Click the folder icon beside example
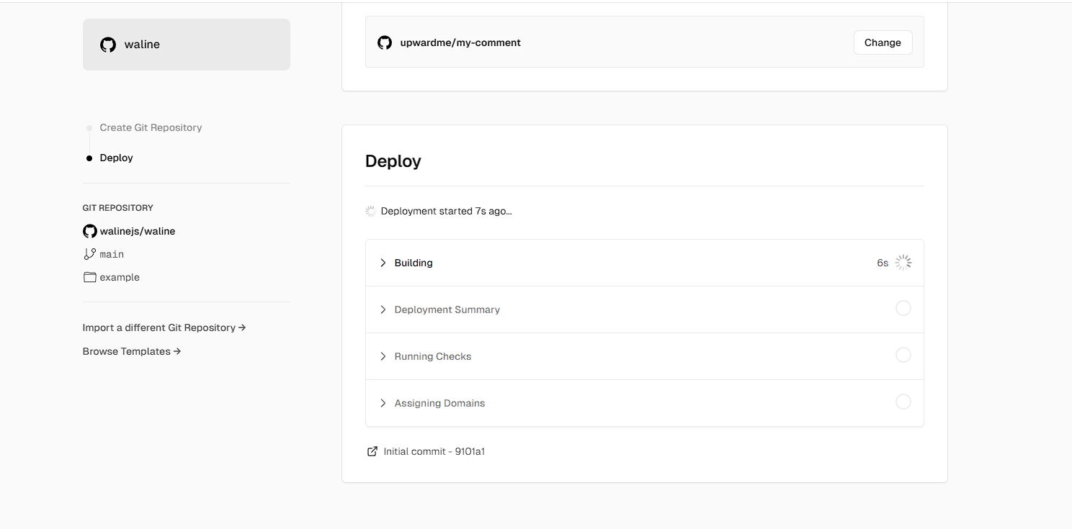The height and width of the screenshot is (529, 1072). 90,277
